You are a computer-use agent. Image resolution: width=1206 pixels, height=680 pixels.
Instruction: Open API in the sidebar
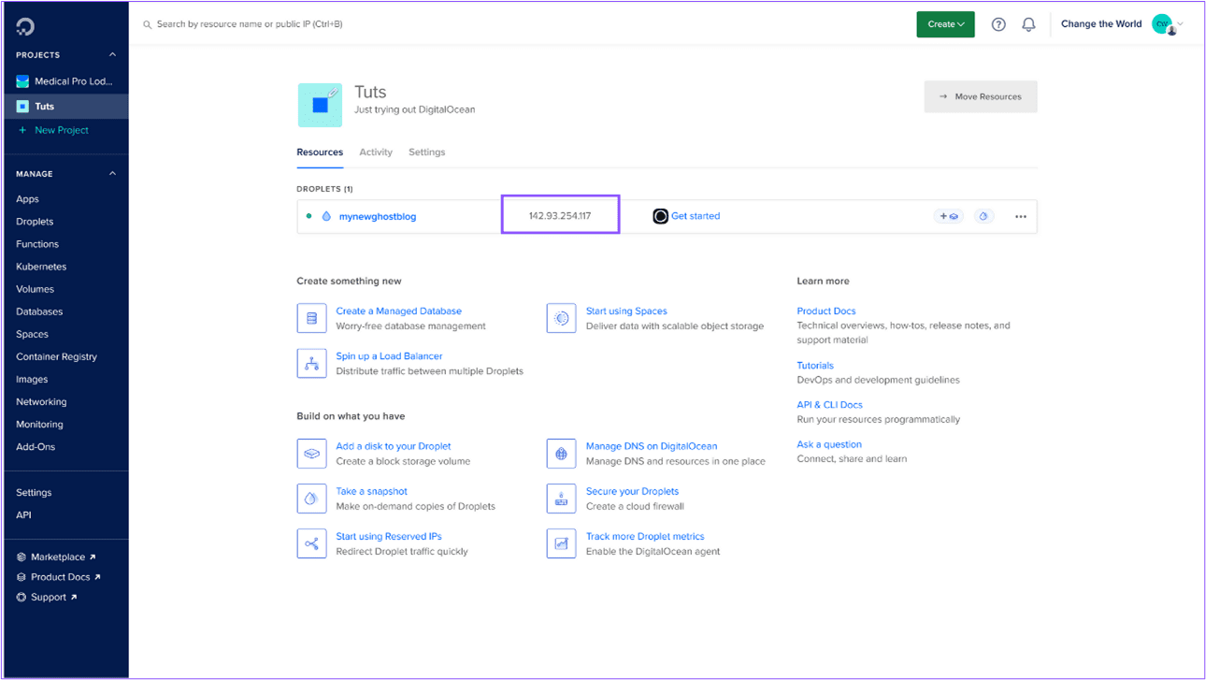coord(23,514)
